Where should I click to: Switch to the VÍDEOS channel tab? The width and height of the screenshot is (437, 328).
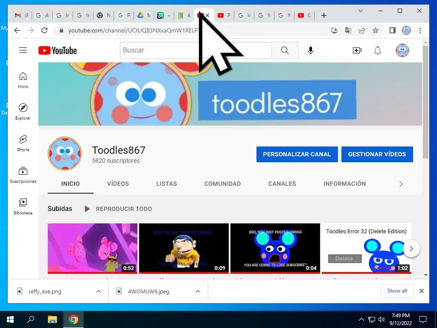click(x=118, y=184)
